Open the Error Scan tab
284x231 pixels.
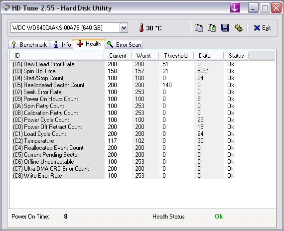click(x=124, y=44)
